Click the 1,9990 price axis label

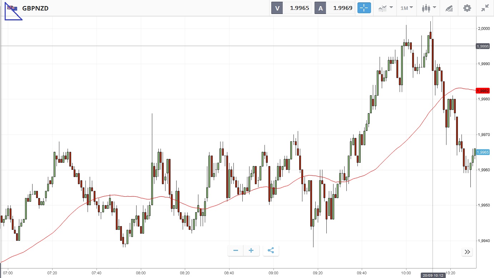(484, 64)
